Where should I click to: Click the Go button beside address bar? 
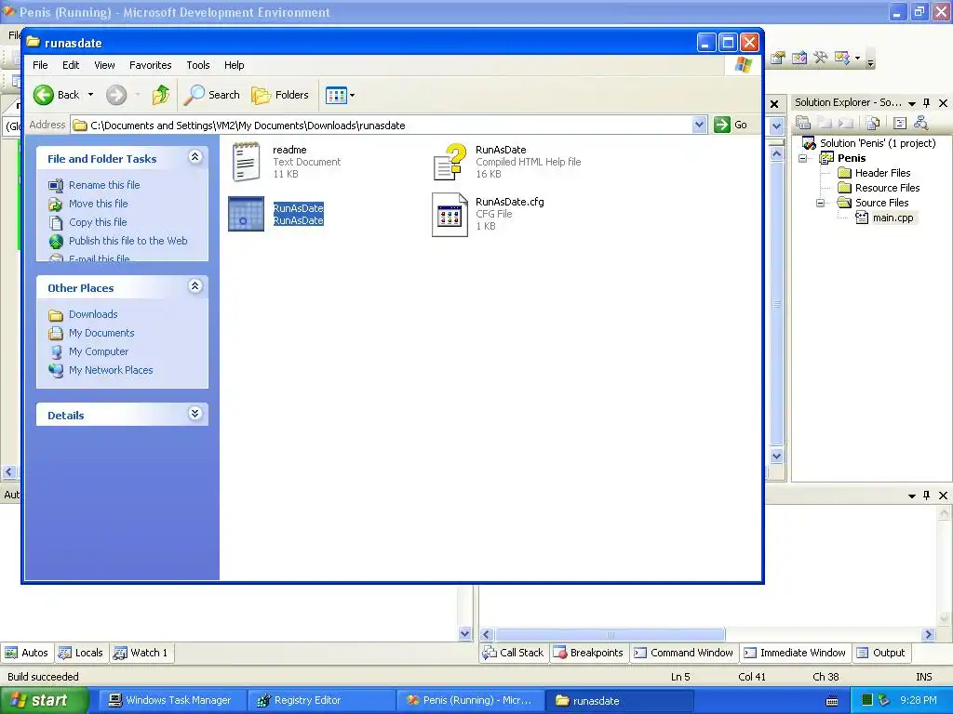(731, 125)
